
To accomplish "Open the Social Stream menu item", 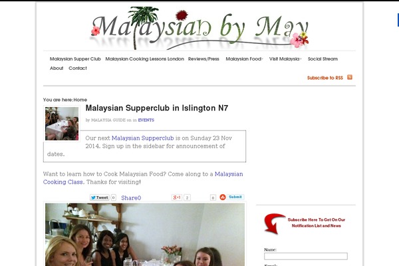I will 323,59.
